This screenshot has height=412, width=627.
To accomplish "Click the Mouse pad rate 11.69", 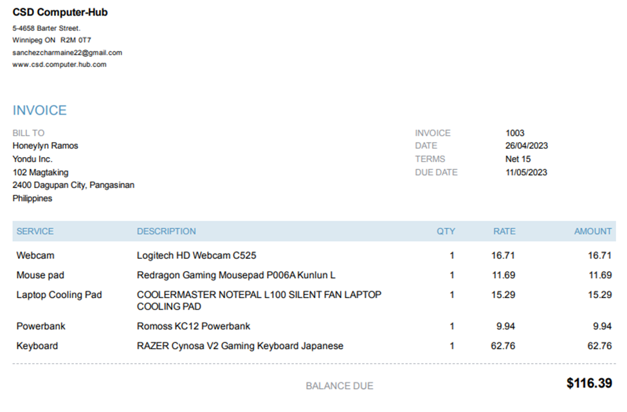I will pos(504,276).
